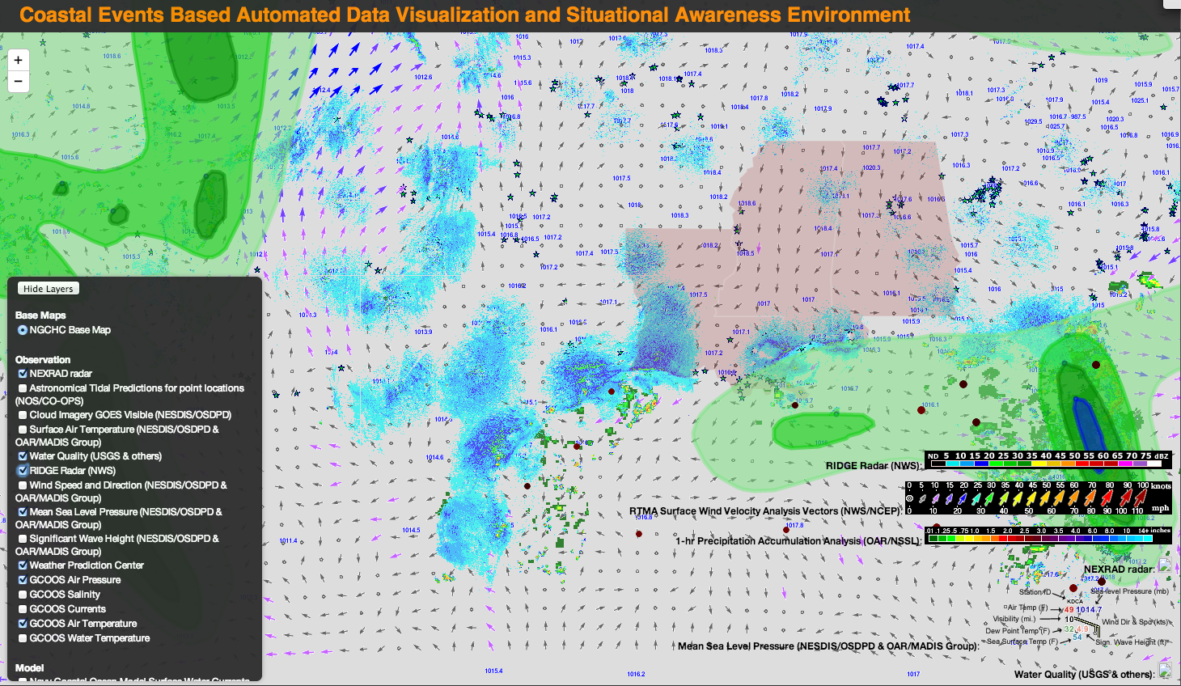The width and height of the screenshot is (1181, 686).
Task: Click the RIDGE Radar (NWS): legend label
Action: click(874, 466)
